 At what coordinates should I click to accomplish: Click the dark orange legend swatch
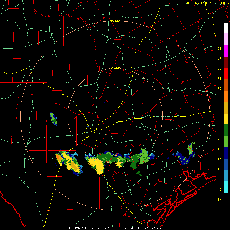tap(226, 85)
